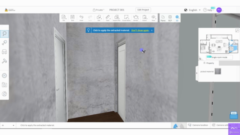Click the picked material swatch
Image resolution: width=240 pixels, height=135 pixels.
[218, 71]
